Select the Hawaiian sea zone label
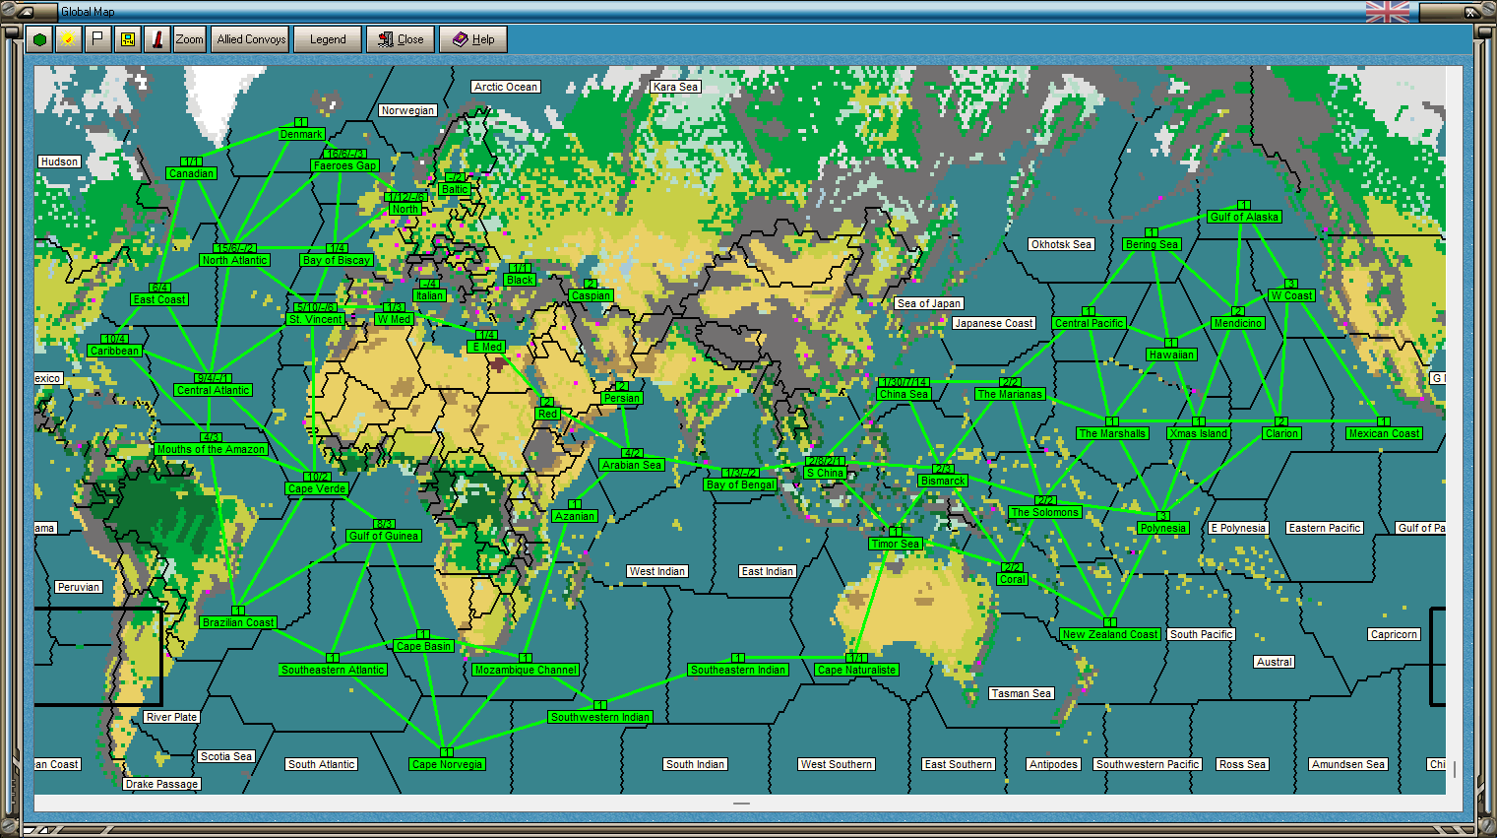The height and width of the screenshot is (838, 1497). (1171, 355)
